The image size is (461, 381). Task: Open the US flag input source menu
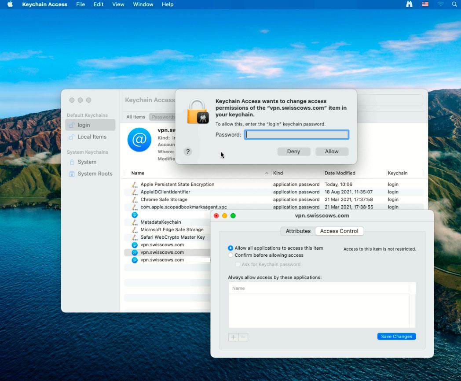(x=425, y=4)
